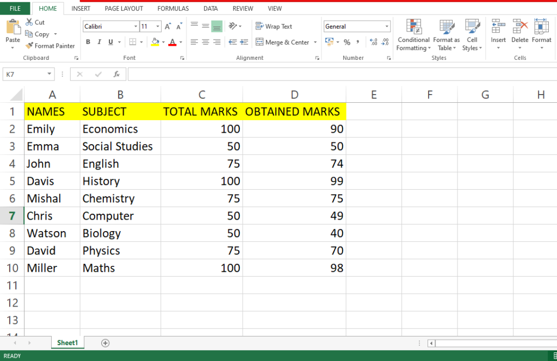This screenshot has height=361, width=557.
Task: Toggle Underline formatting
Action: tap(110, 42)
